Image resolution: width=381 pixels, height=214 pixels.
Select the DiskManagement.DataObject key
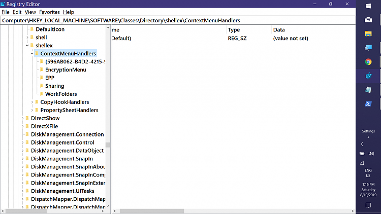click(67, 151)
